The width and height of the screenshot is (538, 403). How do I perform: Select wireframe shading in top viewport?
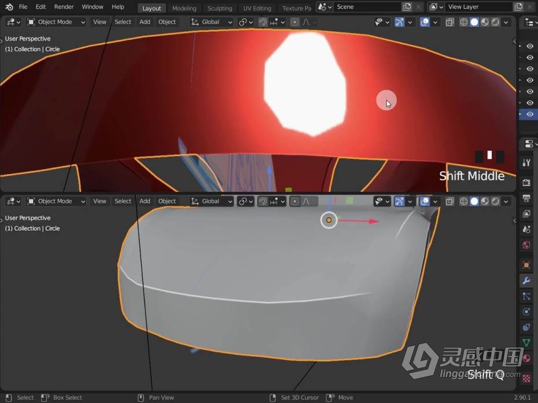click(x=463, y=23)
